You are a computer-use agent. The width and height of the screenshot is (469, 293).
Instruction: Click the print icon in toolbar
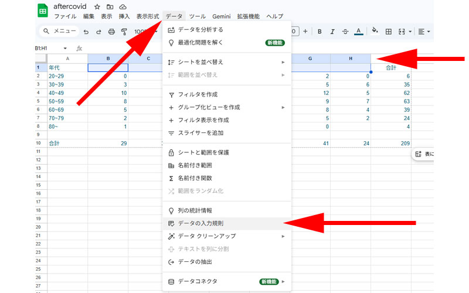(111, 32)
